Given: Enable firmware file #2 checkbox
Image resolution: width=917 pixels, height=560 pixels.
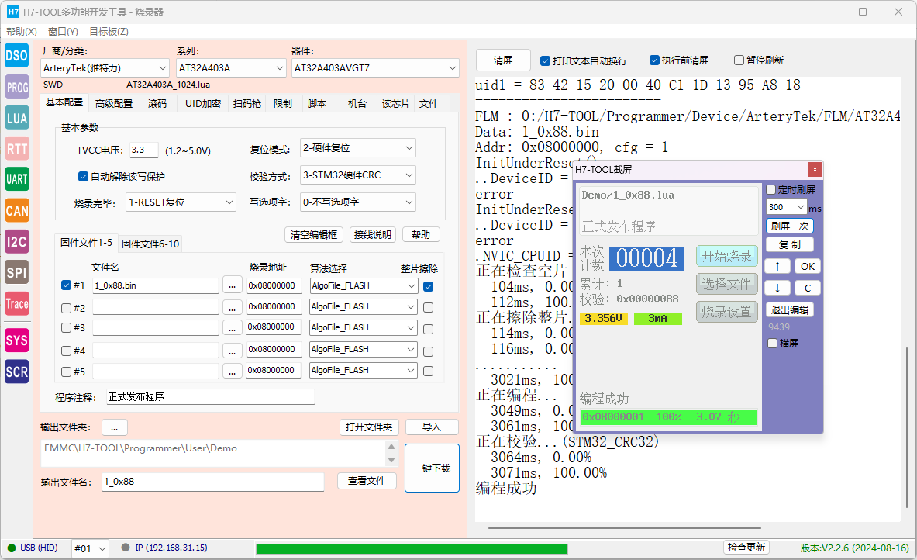Looking at the screenshot, I should pos(66,308).
